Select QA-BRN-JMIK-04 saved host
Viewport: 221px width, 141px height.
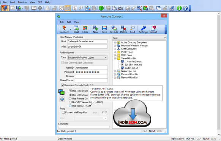(133, 65)
